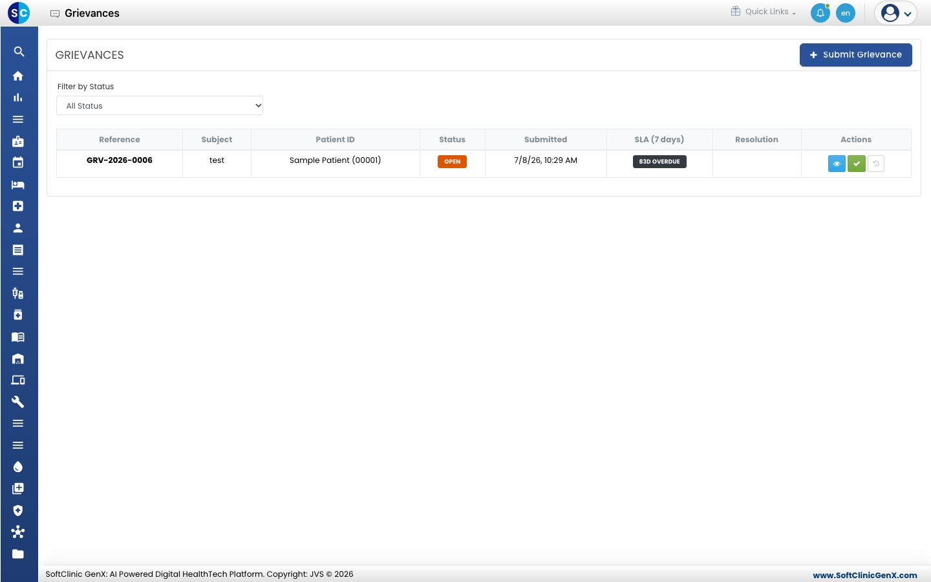Viewport: 931px width, 582px height.
Task: Click the SC logo in top-left corner
Action: pyautogui.click(x=19, y=13)
